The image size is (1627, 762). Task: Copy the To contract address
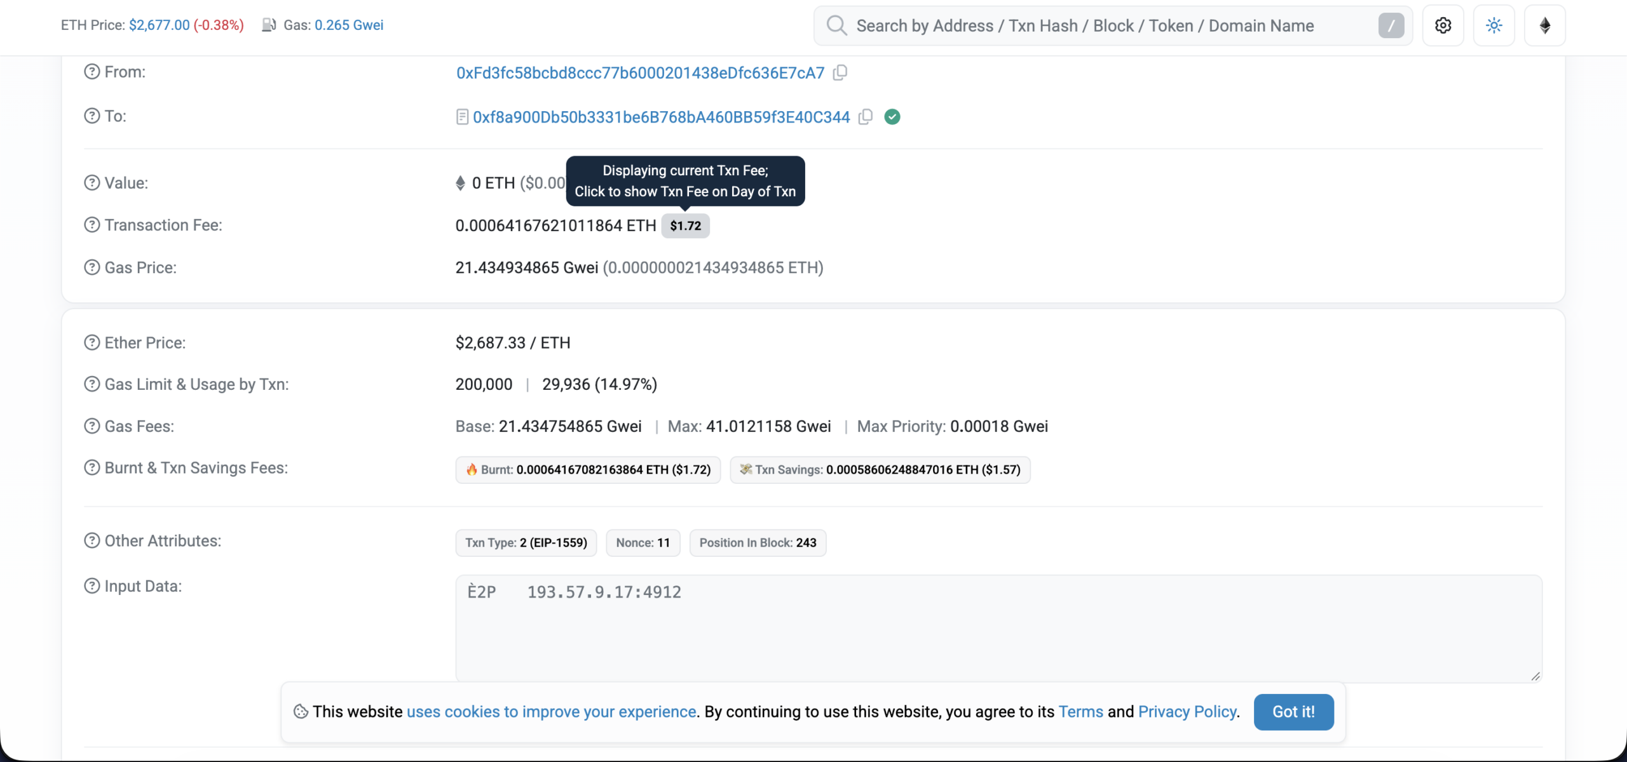pos(866,117)
